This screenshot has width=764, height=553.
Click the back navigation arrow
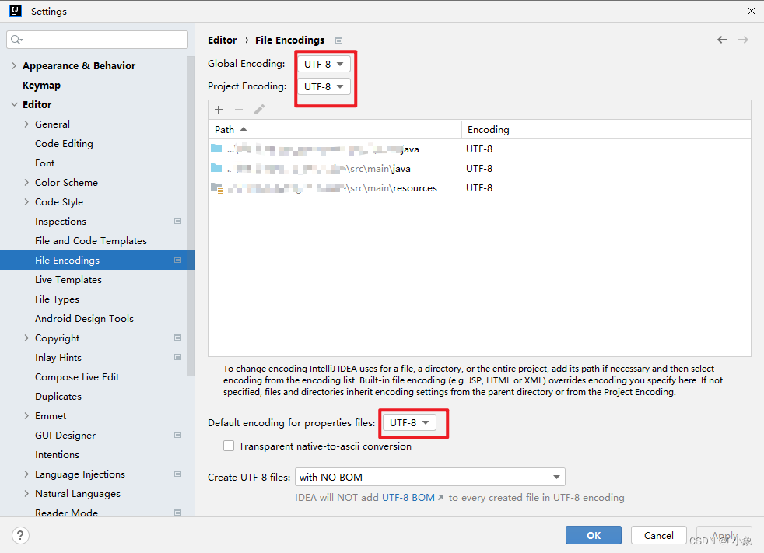tap(722, 40)
